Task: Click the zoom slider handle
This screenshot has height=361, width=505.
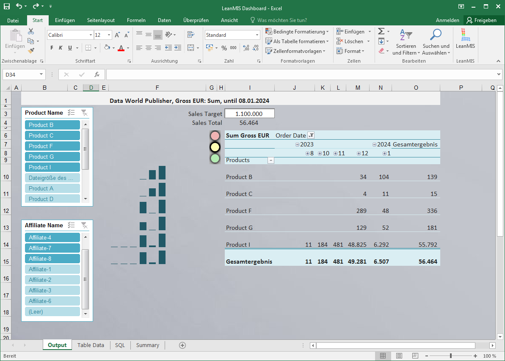Action: click(451, 356)
